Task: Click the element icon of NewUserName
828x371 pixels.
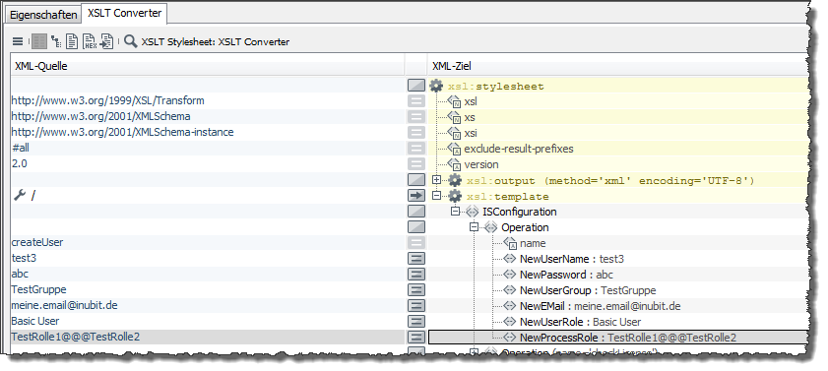Action: coord(510,259)
